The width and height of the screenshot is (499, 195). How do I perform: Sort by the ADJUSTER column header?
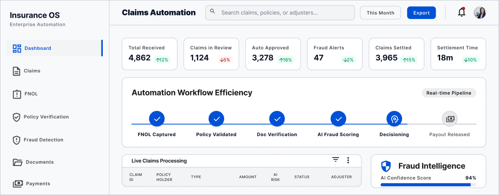click(x=341, y=177)
